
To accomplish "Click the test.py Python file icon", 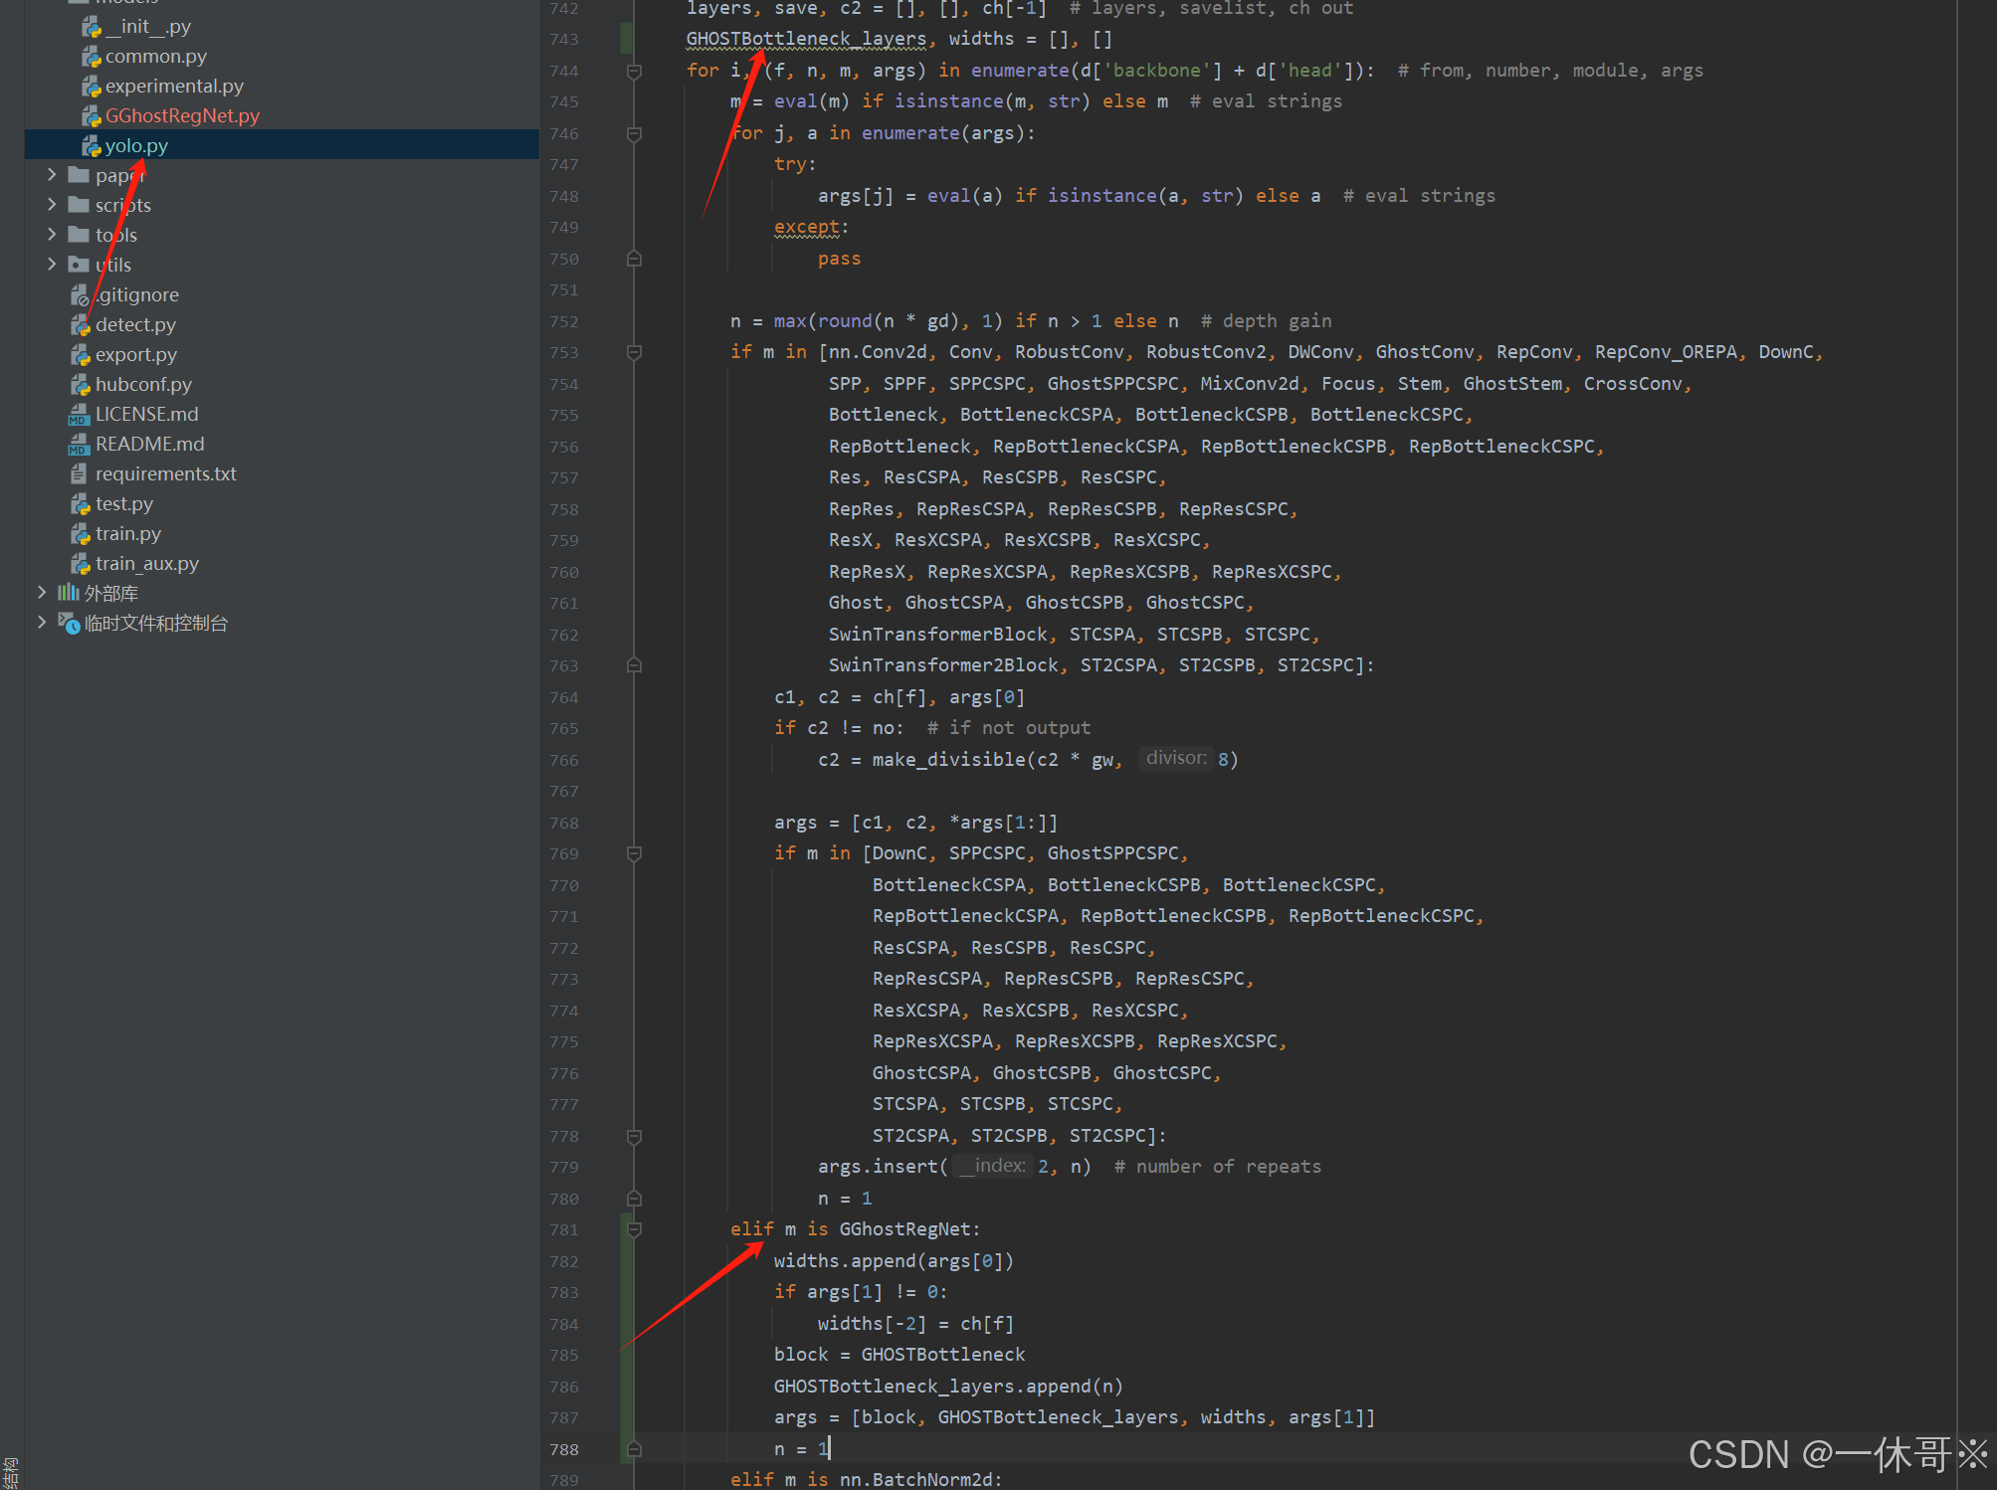I will tap(80, 504).
